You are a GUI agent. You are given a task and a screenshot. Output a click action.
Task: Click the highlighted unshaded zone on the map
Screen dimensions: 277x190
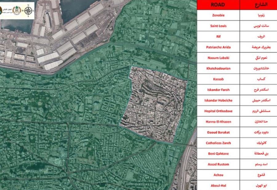pos(154,104)
